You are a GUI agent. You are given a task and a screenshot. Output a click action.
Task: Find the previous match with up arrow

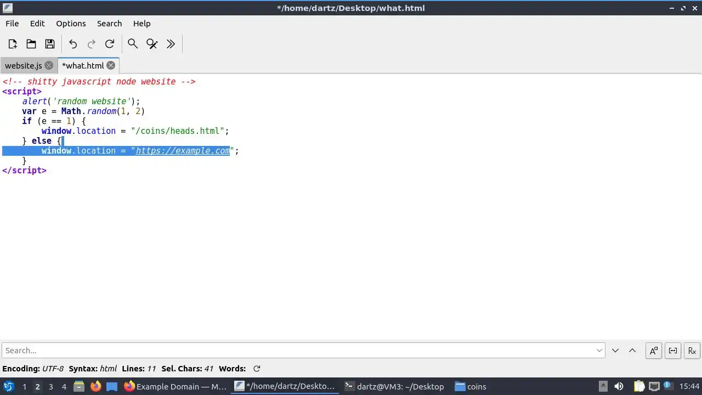click(632, 351)
